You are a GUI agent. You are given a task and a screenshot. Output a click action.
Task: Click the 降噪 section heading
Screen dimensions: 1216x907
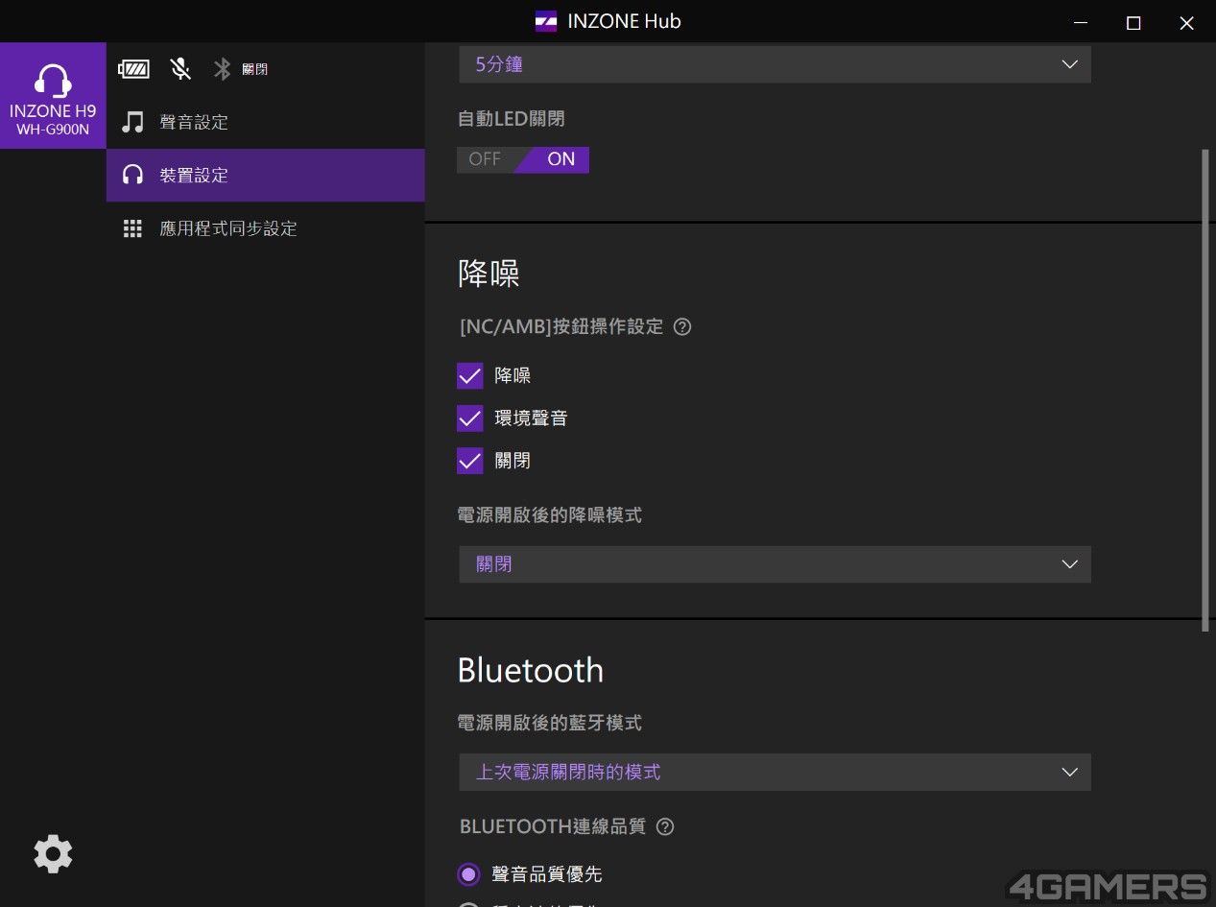click(x=489, y=274)
